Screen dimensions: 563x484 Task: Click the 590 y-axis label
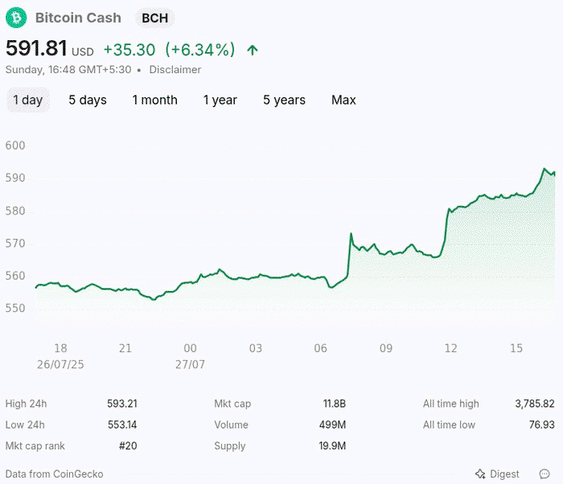tap(15, 178)
